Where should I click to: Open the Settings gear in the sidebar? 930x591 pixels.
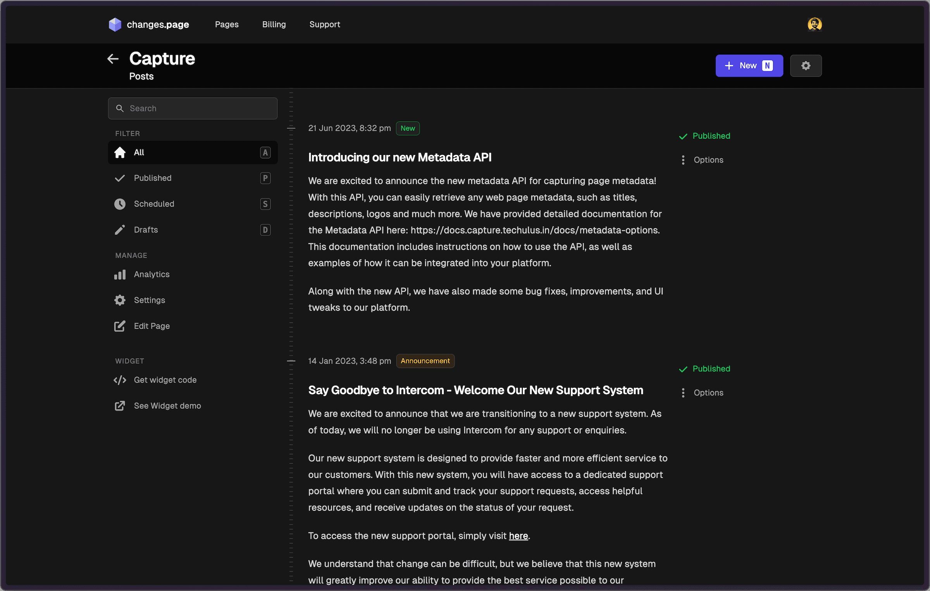120,300
